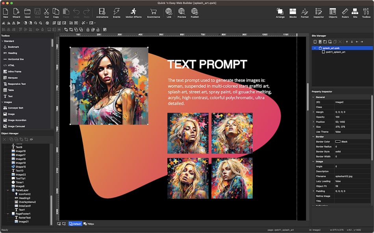Click the New page toolbar icon
The width and height of the screenshot is (374, 233).
click(6, 13)
